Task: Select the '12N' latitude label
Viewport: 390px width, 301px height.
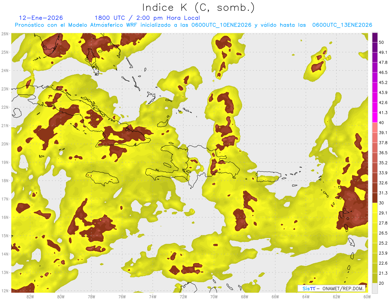Action: [x=5, y=291]
